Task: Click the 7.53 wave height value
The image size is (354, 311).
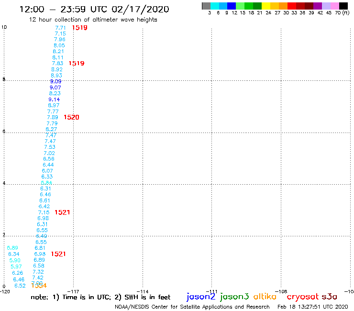Action: tap(50, 147)
